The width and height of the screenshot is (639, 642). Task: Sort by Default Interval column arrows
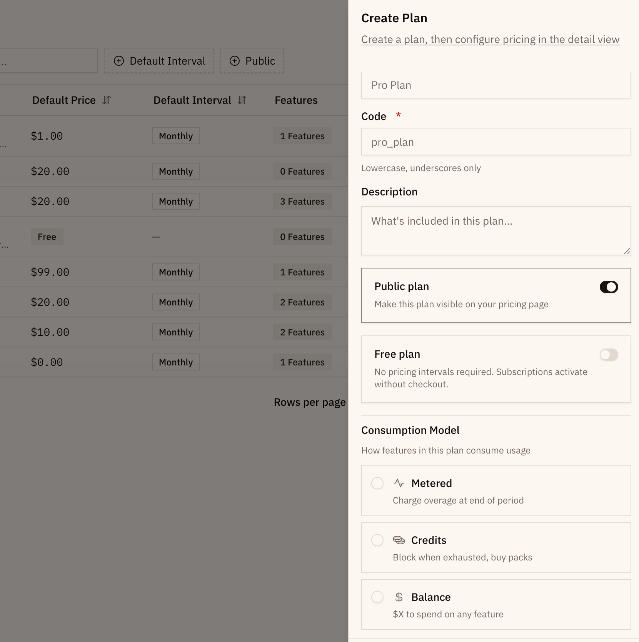point(242,100)
